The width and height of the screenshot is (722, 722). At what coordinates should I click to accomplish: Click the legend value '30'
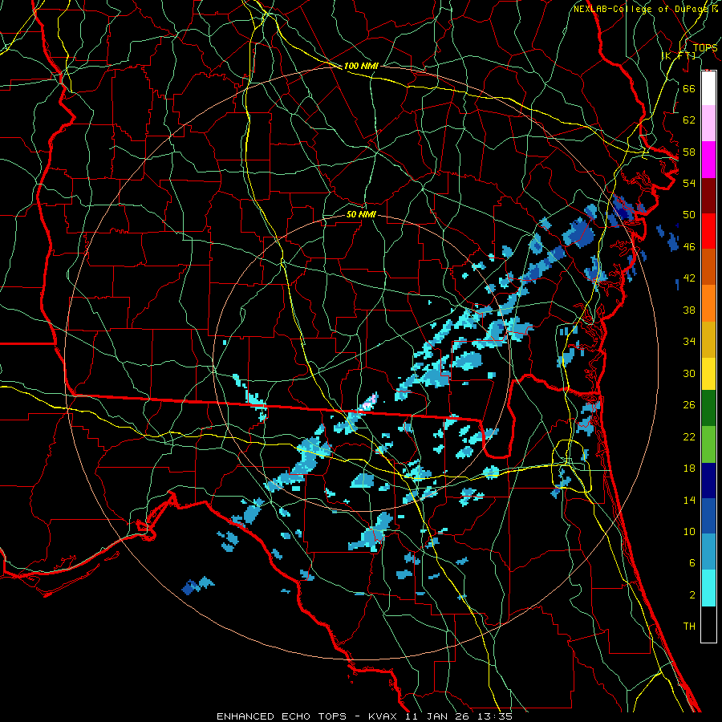click(x=689, y=373)
